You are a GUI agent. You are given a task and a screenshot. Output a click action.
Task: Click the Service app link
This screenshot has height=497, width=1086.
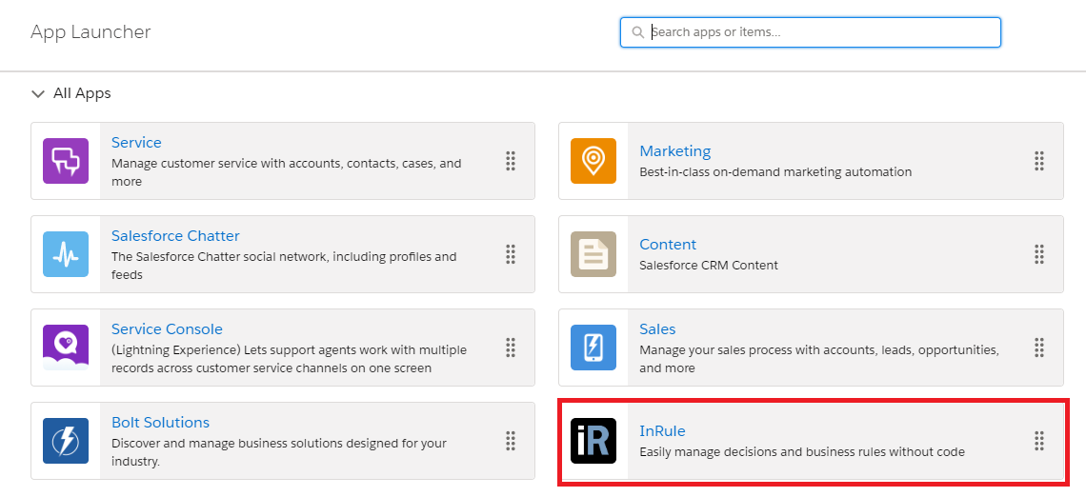tap(136, 142)
